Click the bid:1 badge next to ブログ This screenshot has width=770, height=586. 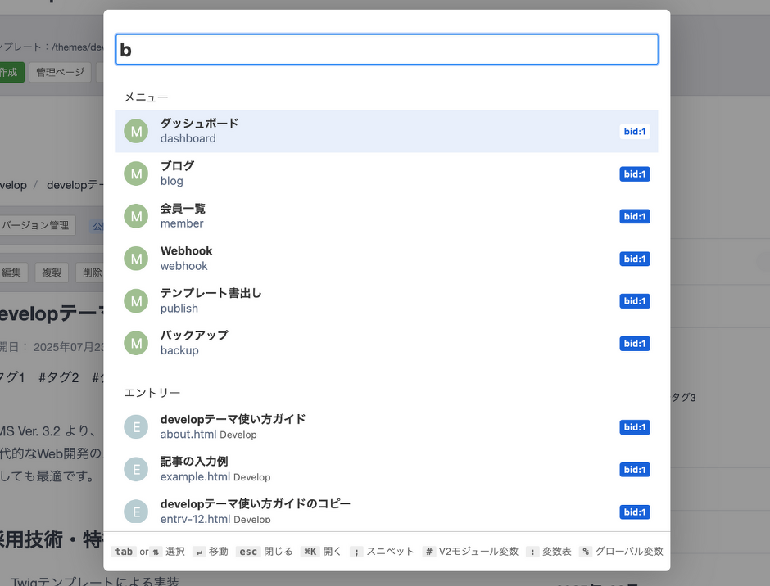(x=635, y=174)
